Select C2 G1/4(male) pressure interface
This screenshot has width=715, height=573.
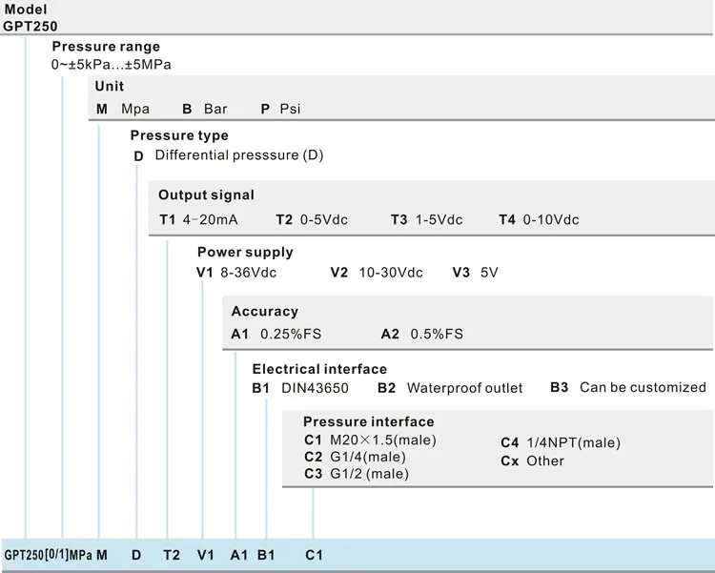(x=348, y=457)
